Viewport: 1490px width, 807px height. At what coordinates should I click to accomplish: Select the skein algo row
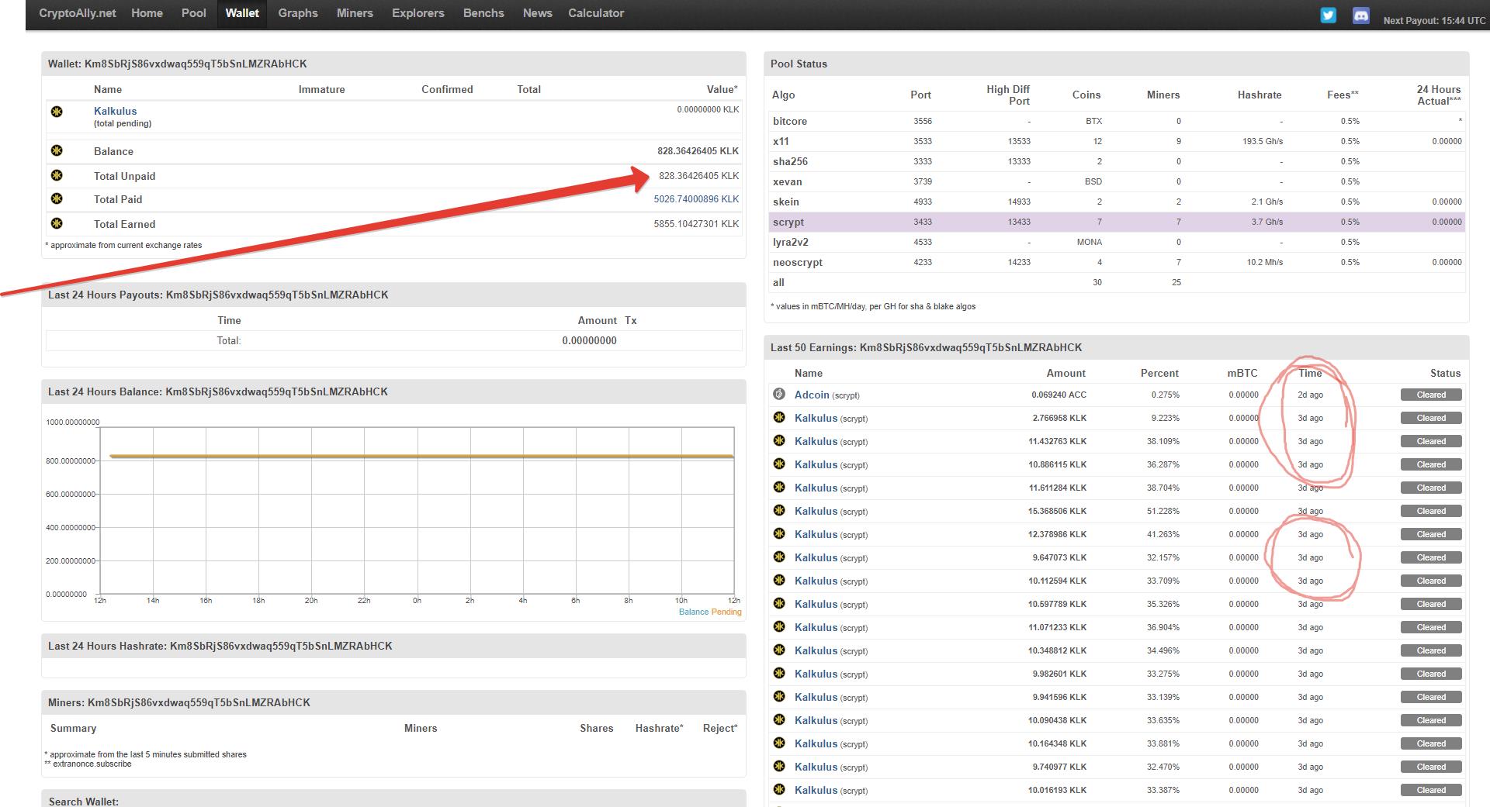[1116, 202]
